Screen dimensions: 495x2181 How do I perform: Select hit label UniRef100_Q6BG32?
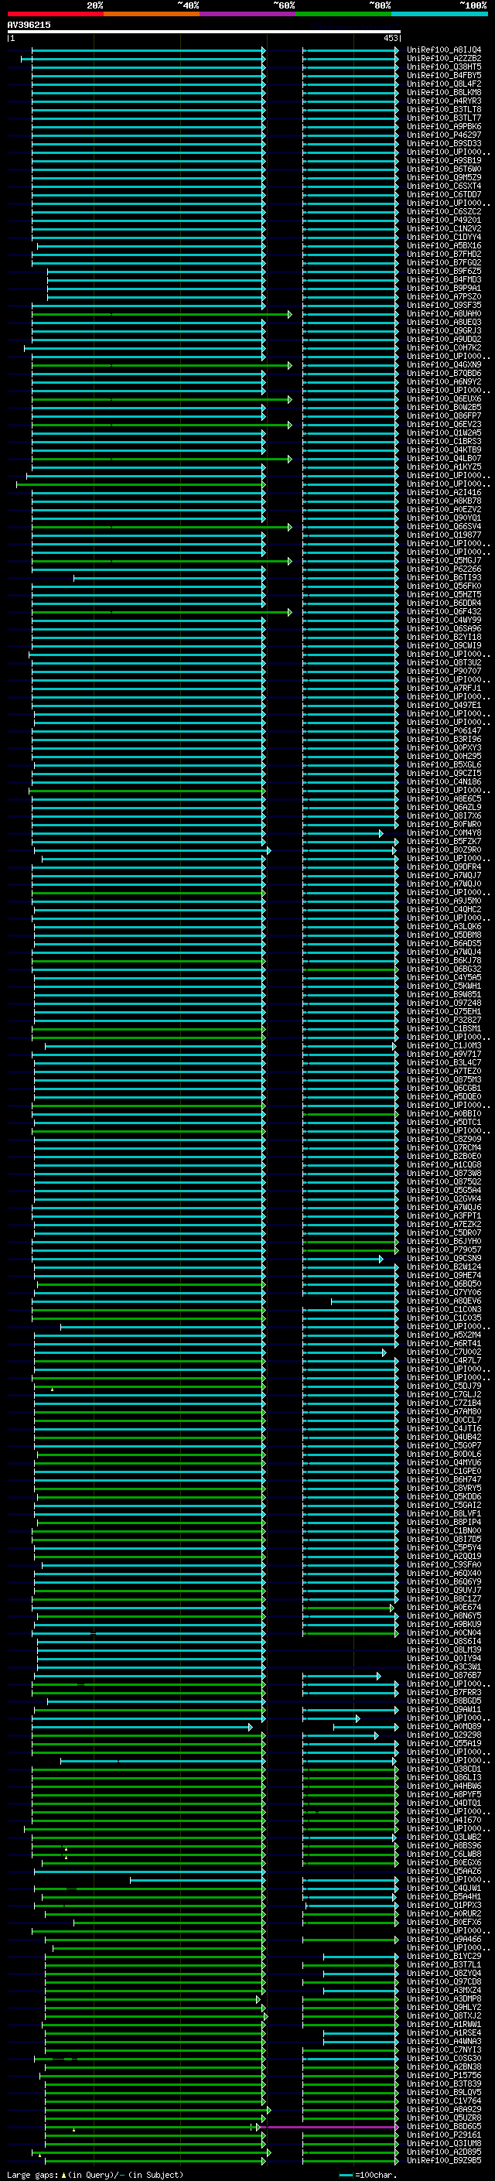coord(443,969)
